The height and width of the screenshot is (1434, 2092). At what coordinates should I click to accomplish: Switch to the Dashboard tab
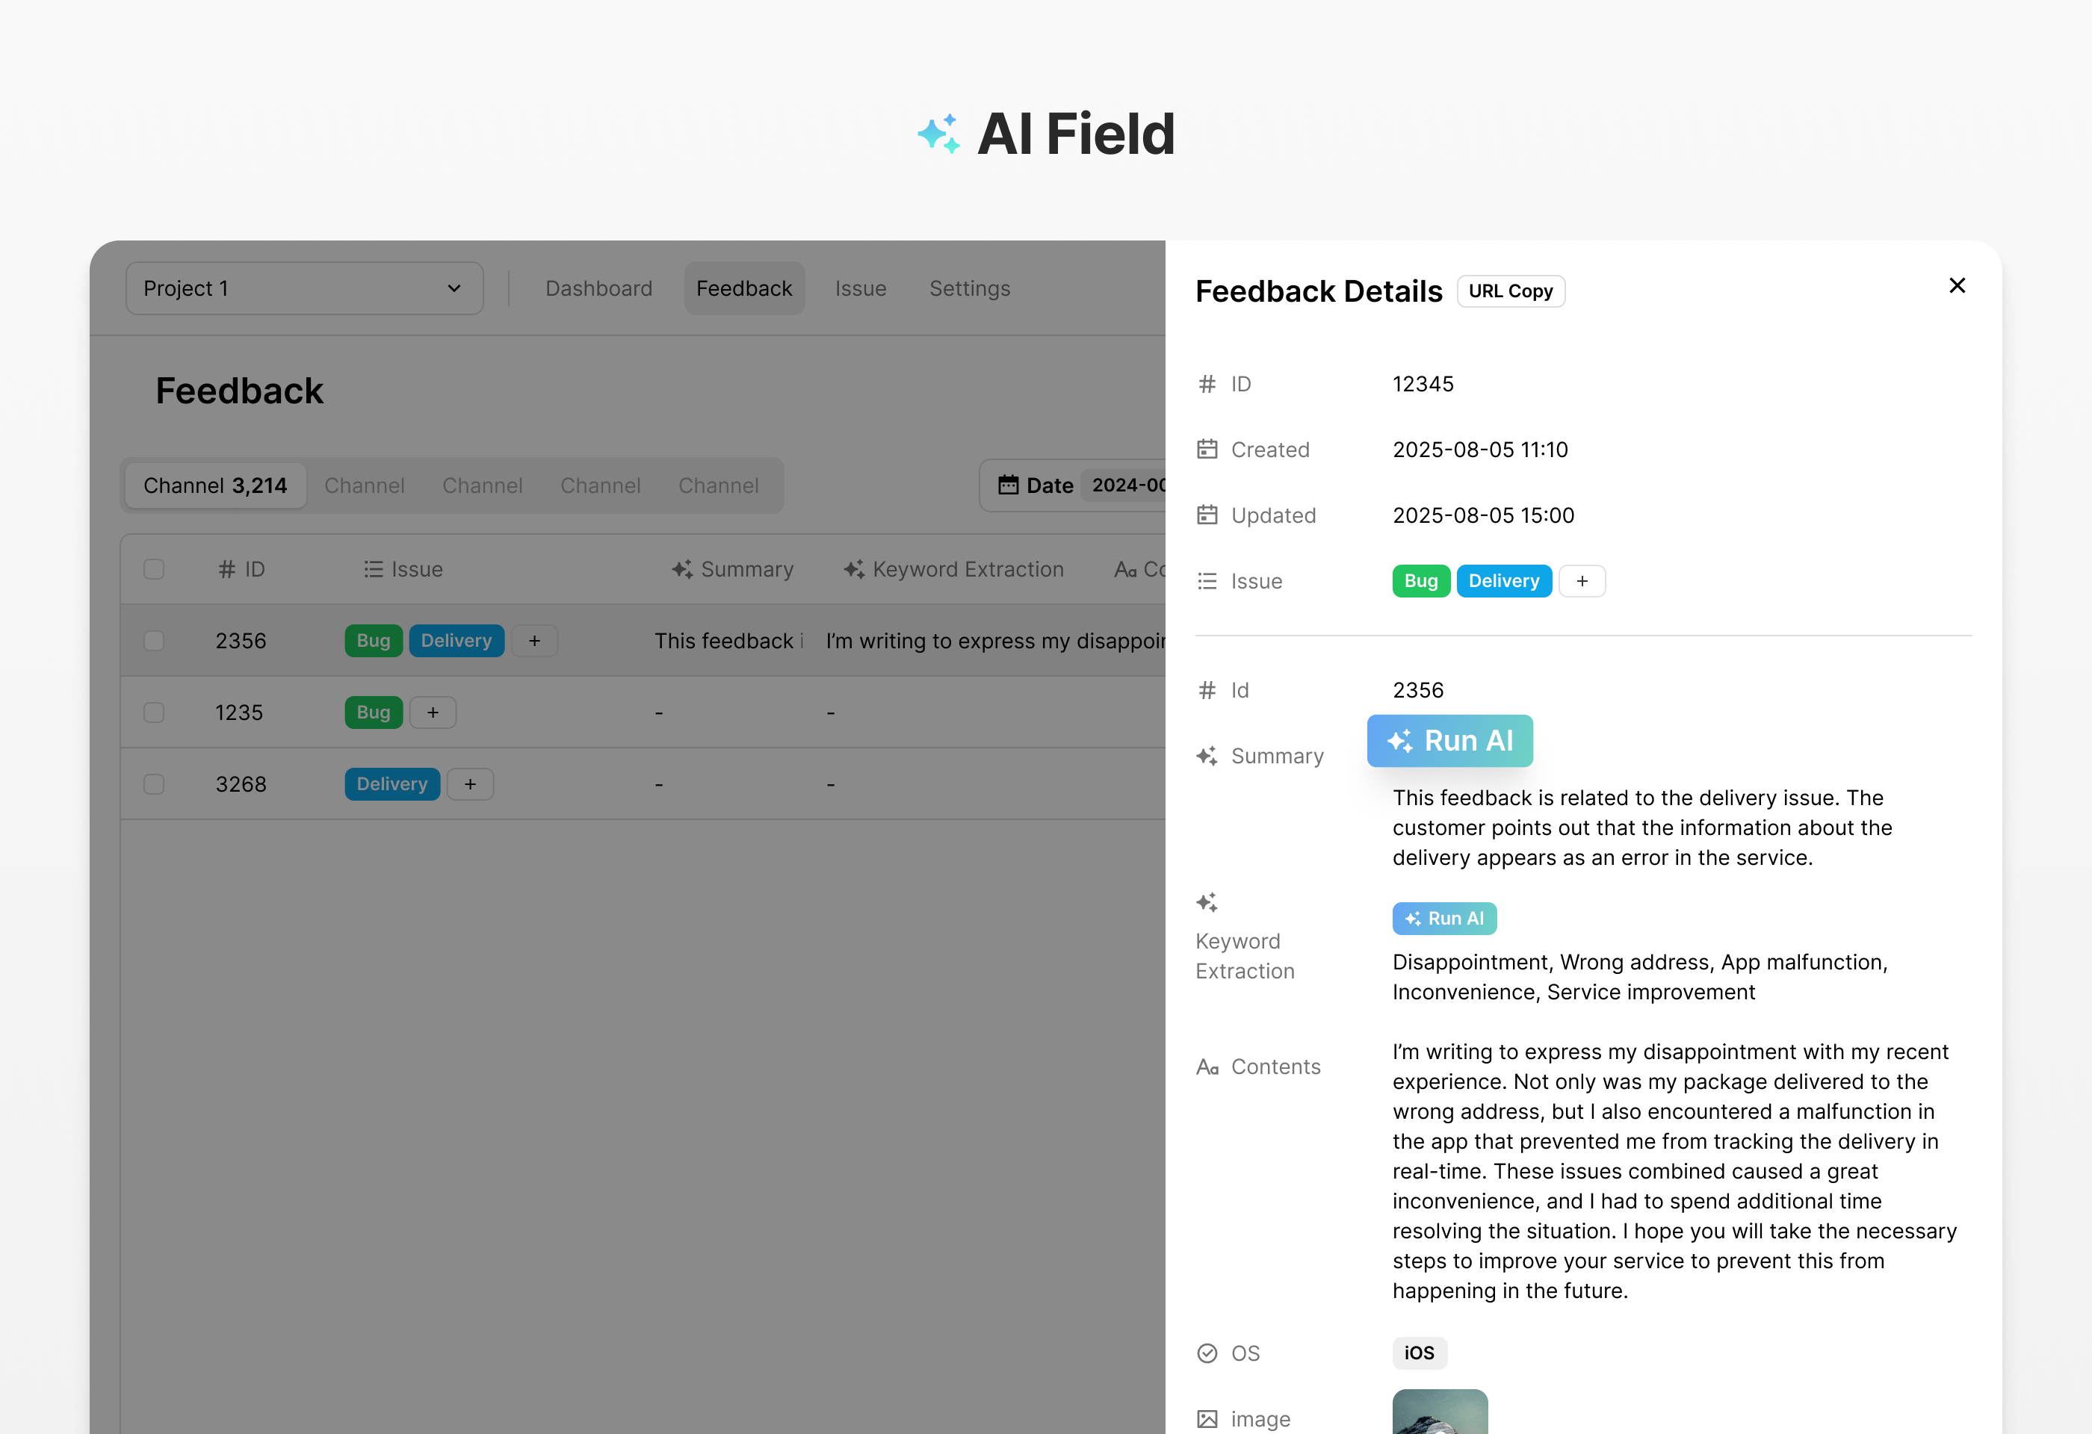[598, 288]
